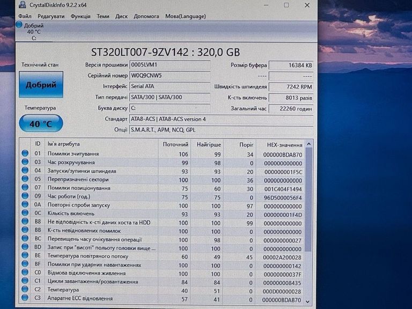This screenshot has width=412, height=309.
Task: Click the transfer mode field SATA/300 | SATA/300
Action: pyautogui.click(x=170, y=97)
